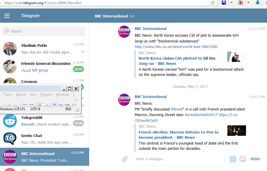Open the world-asia-39815561 BBC link

(x=176, y=47)
